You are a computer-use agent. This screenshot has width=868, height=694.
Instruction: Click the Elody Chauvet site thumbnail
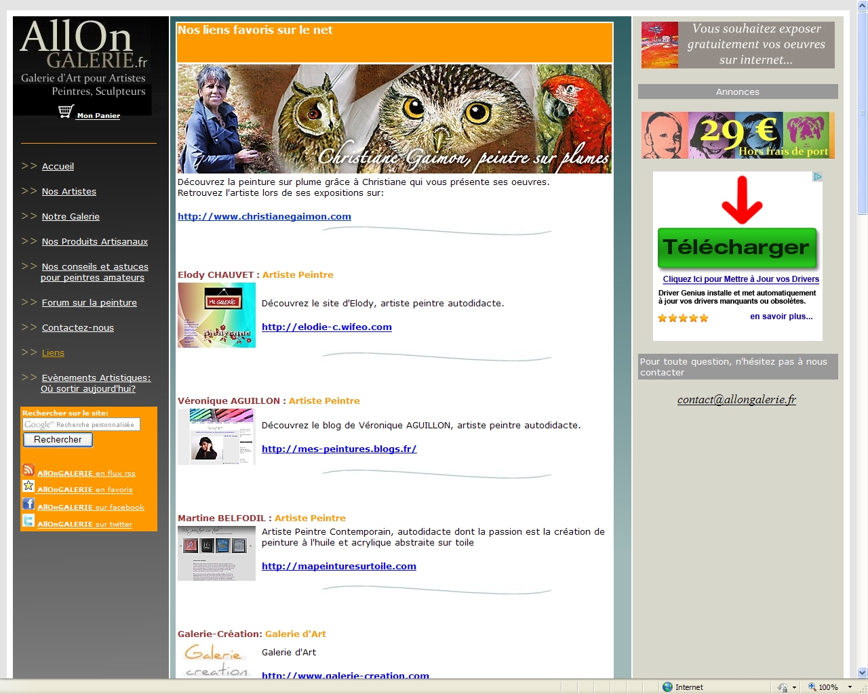(216, 315)
